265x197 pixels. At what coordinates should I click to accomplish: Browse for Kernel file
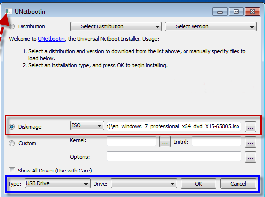tap(165, 142)
